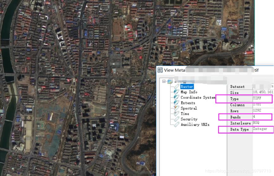Screen dimensions: 274x176
Task: Click the View Metadata window icon
Action: coord(160,70)
